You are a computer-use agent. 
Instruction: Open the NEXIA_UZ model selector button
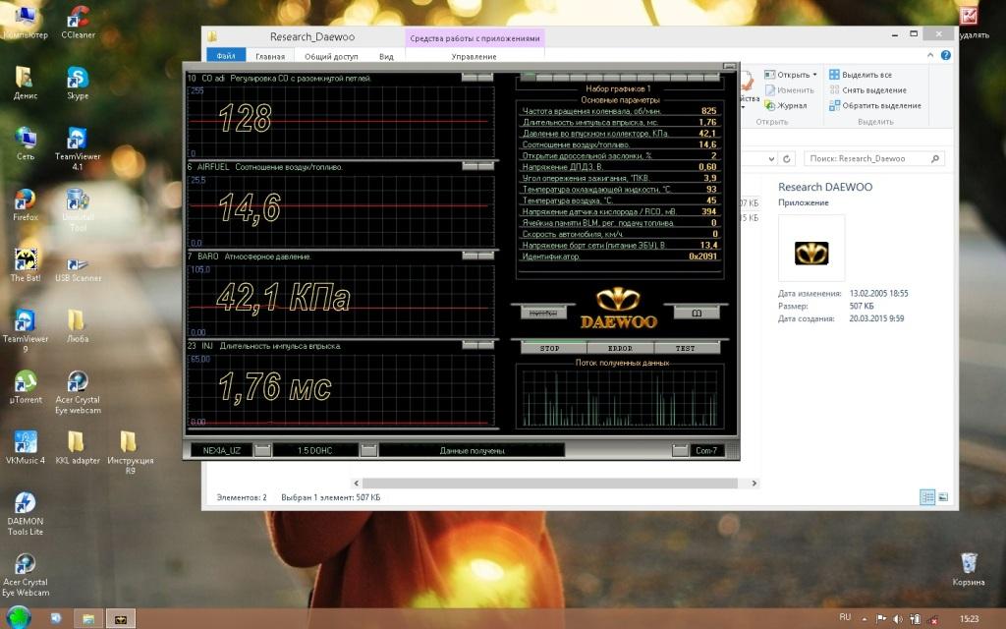point(262,450)
